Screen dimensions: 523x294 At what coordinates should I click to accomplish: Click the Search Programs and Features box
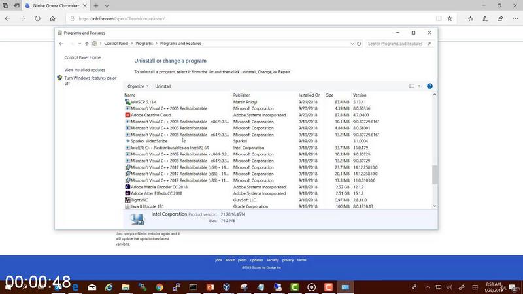[x=399, y=44]
